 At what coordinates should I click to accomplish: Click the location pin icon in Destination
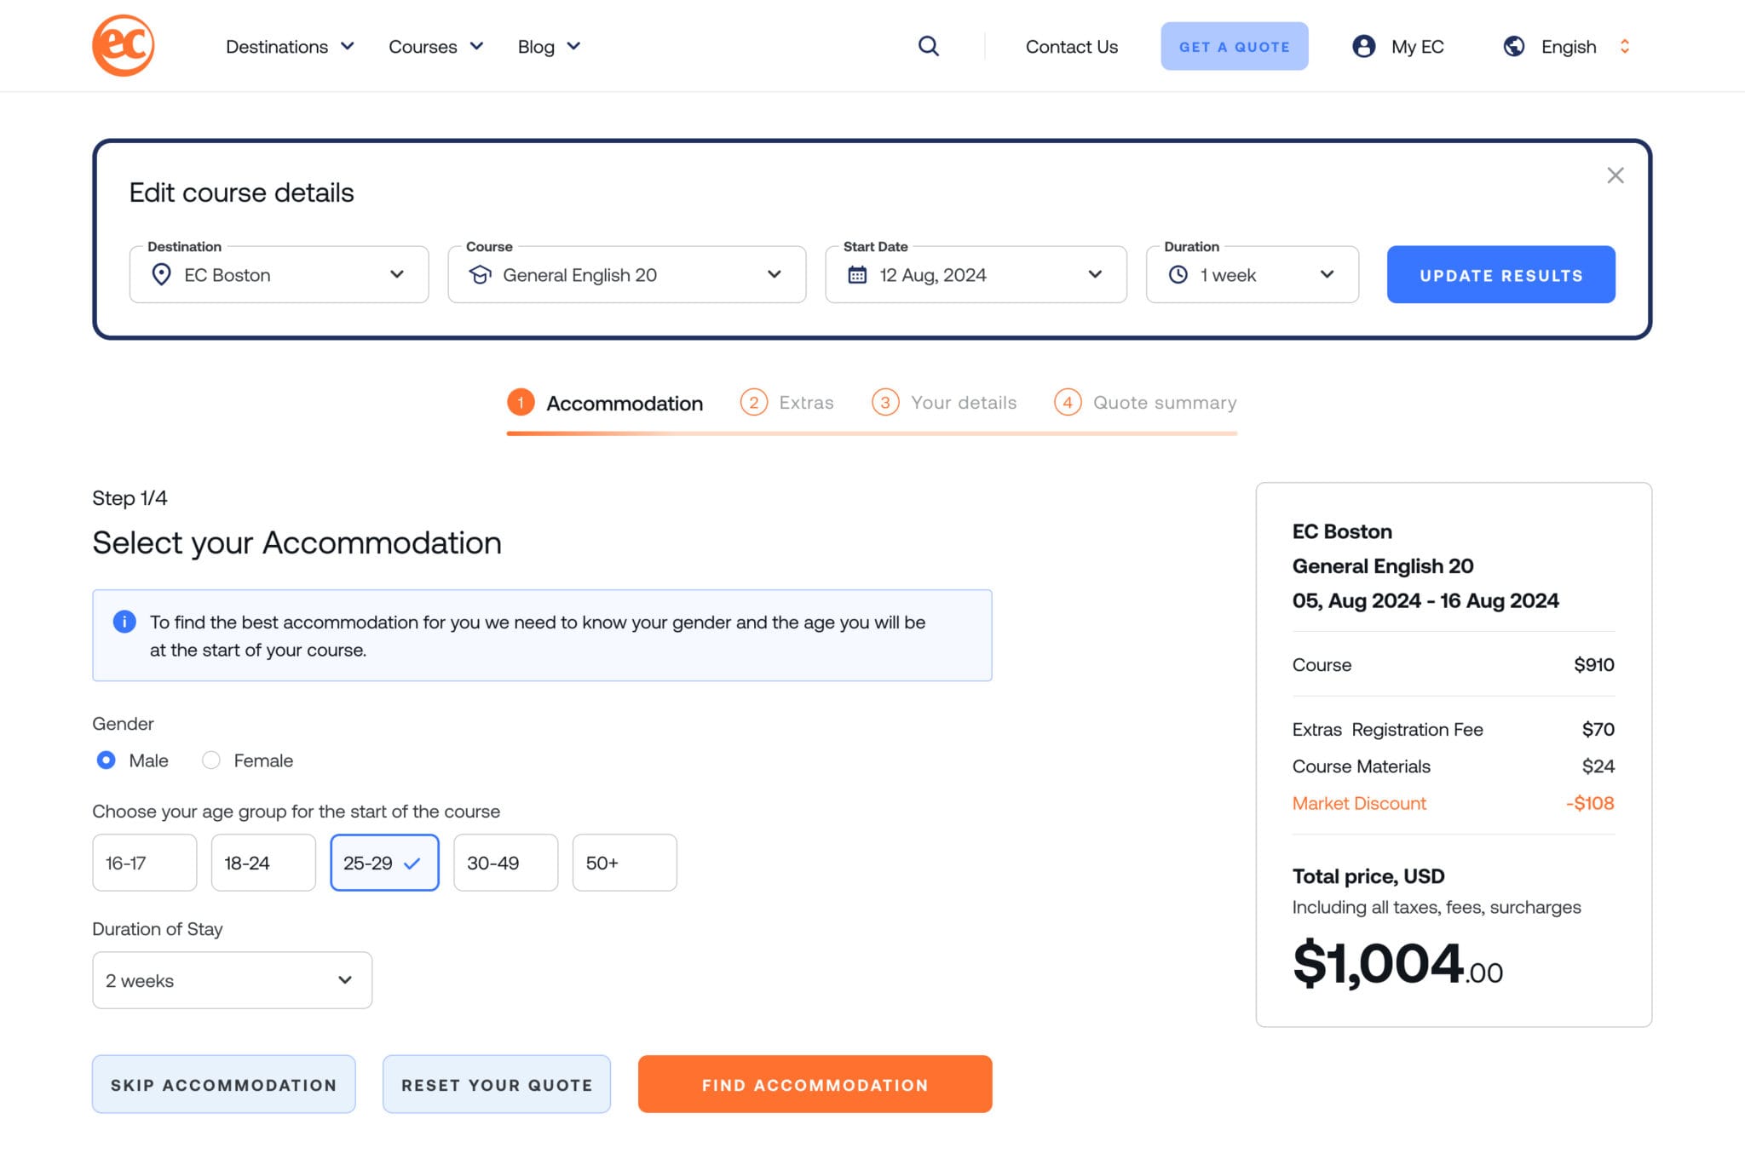click(161, 274)
